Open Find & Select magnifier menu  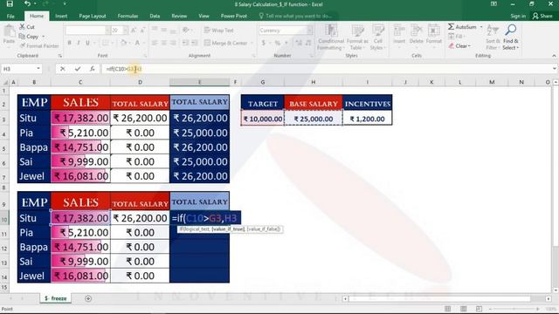point(511,37)
